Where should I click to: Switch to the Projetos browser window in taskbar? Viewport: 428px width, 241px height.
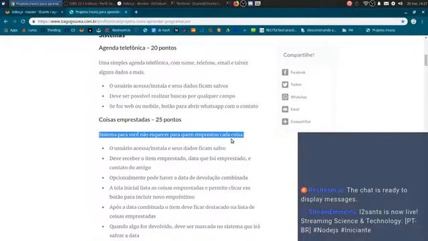tap(36, 3)
